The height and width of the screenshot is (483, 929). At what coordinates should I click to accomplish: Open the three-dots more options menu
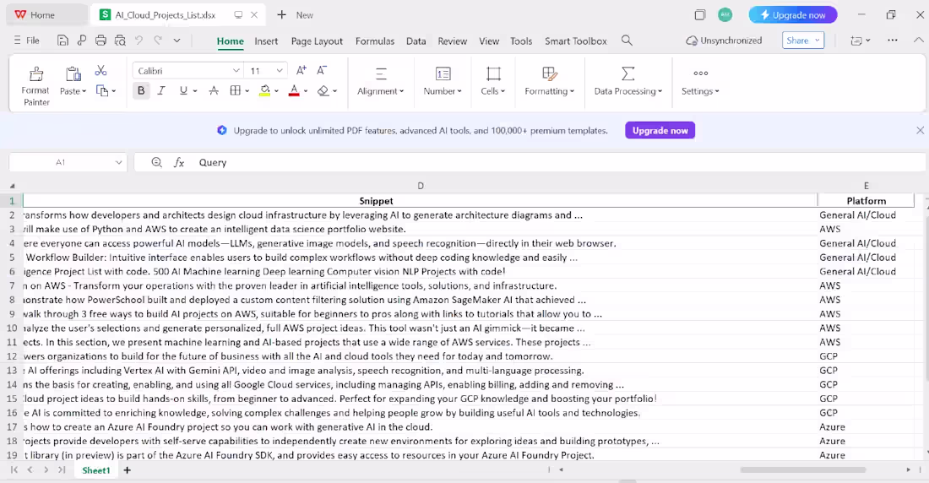point(893,41)
